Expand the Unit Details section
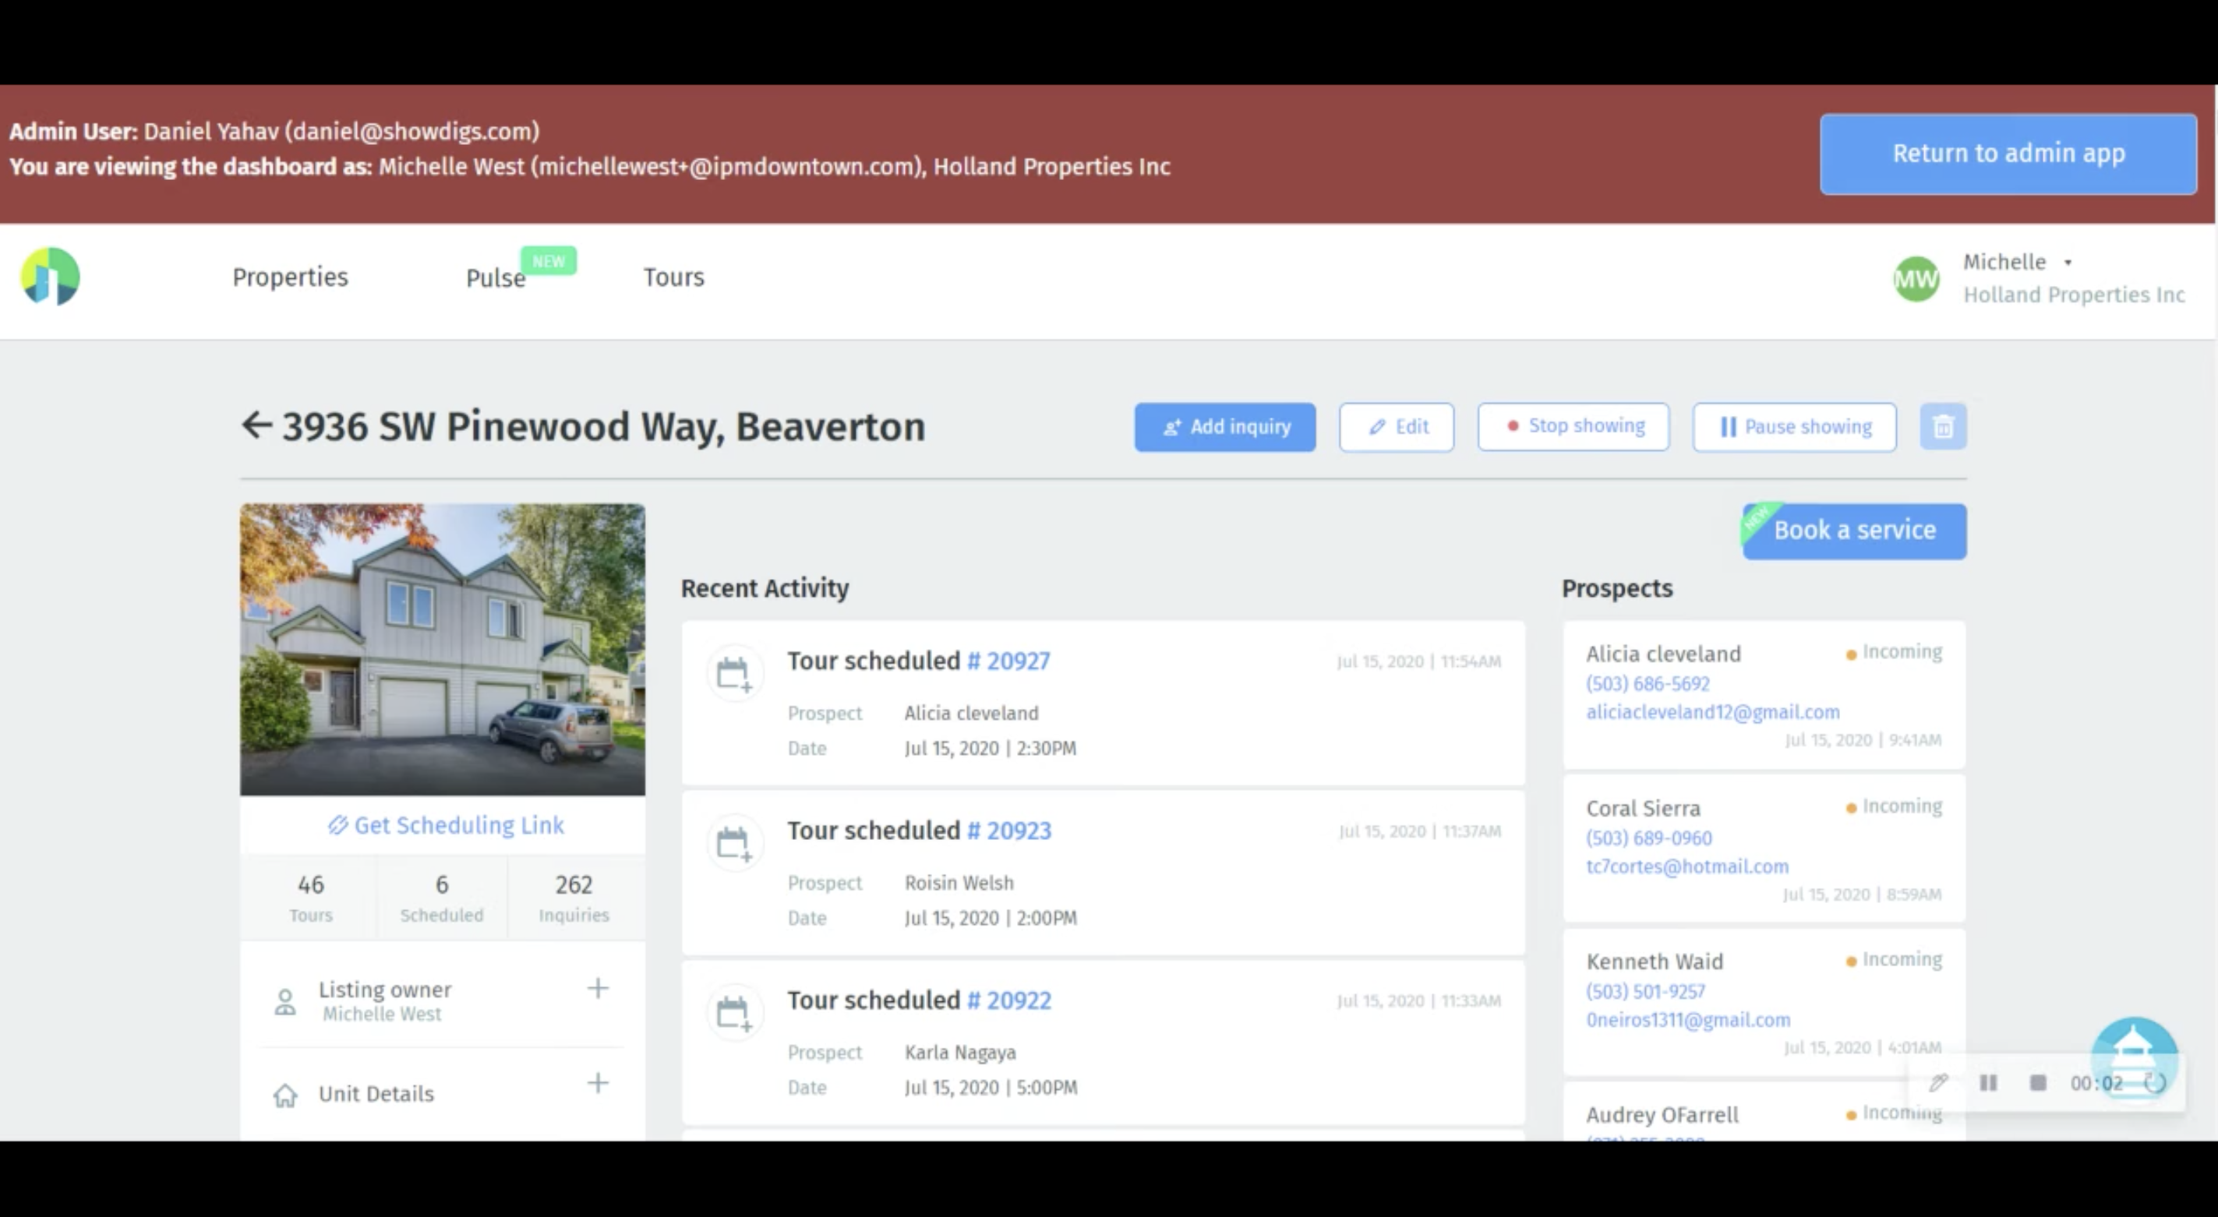Screen dimensions: 2218x1217 598,1083
